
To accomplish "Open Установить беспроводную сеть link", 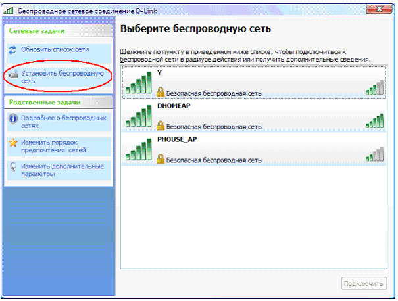I will pos(62,77).
